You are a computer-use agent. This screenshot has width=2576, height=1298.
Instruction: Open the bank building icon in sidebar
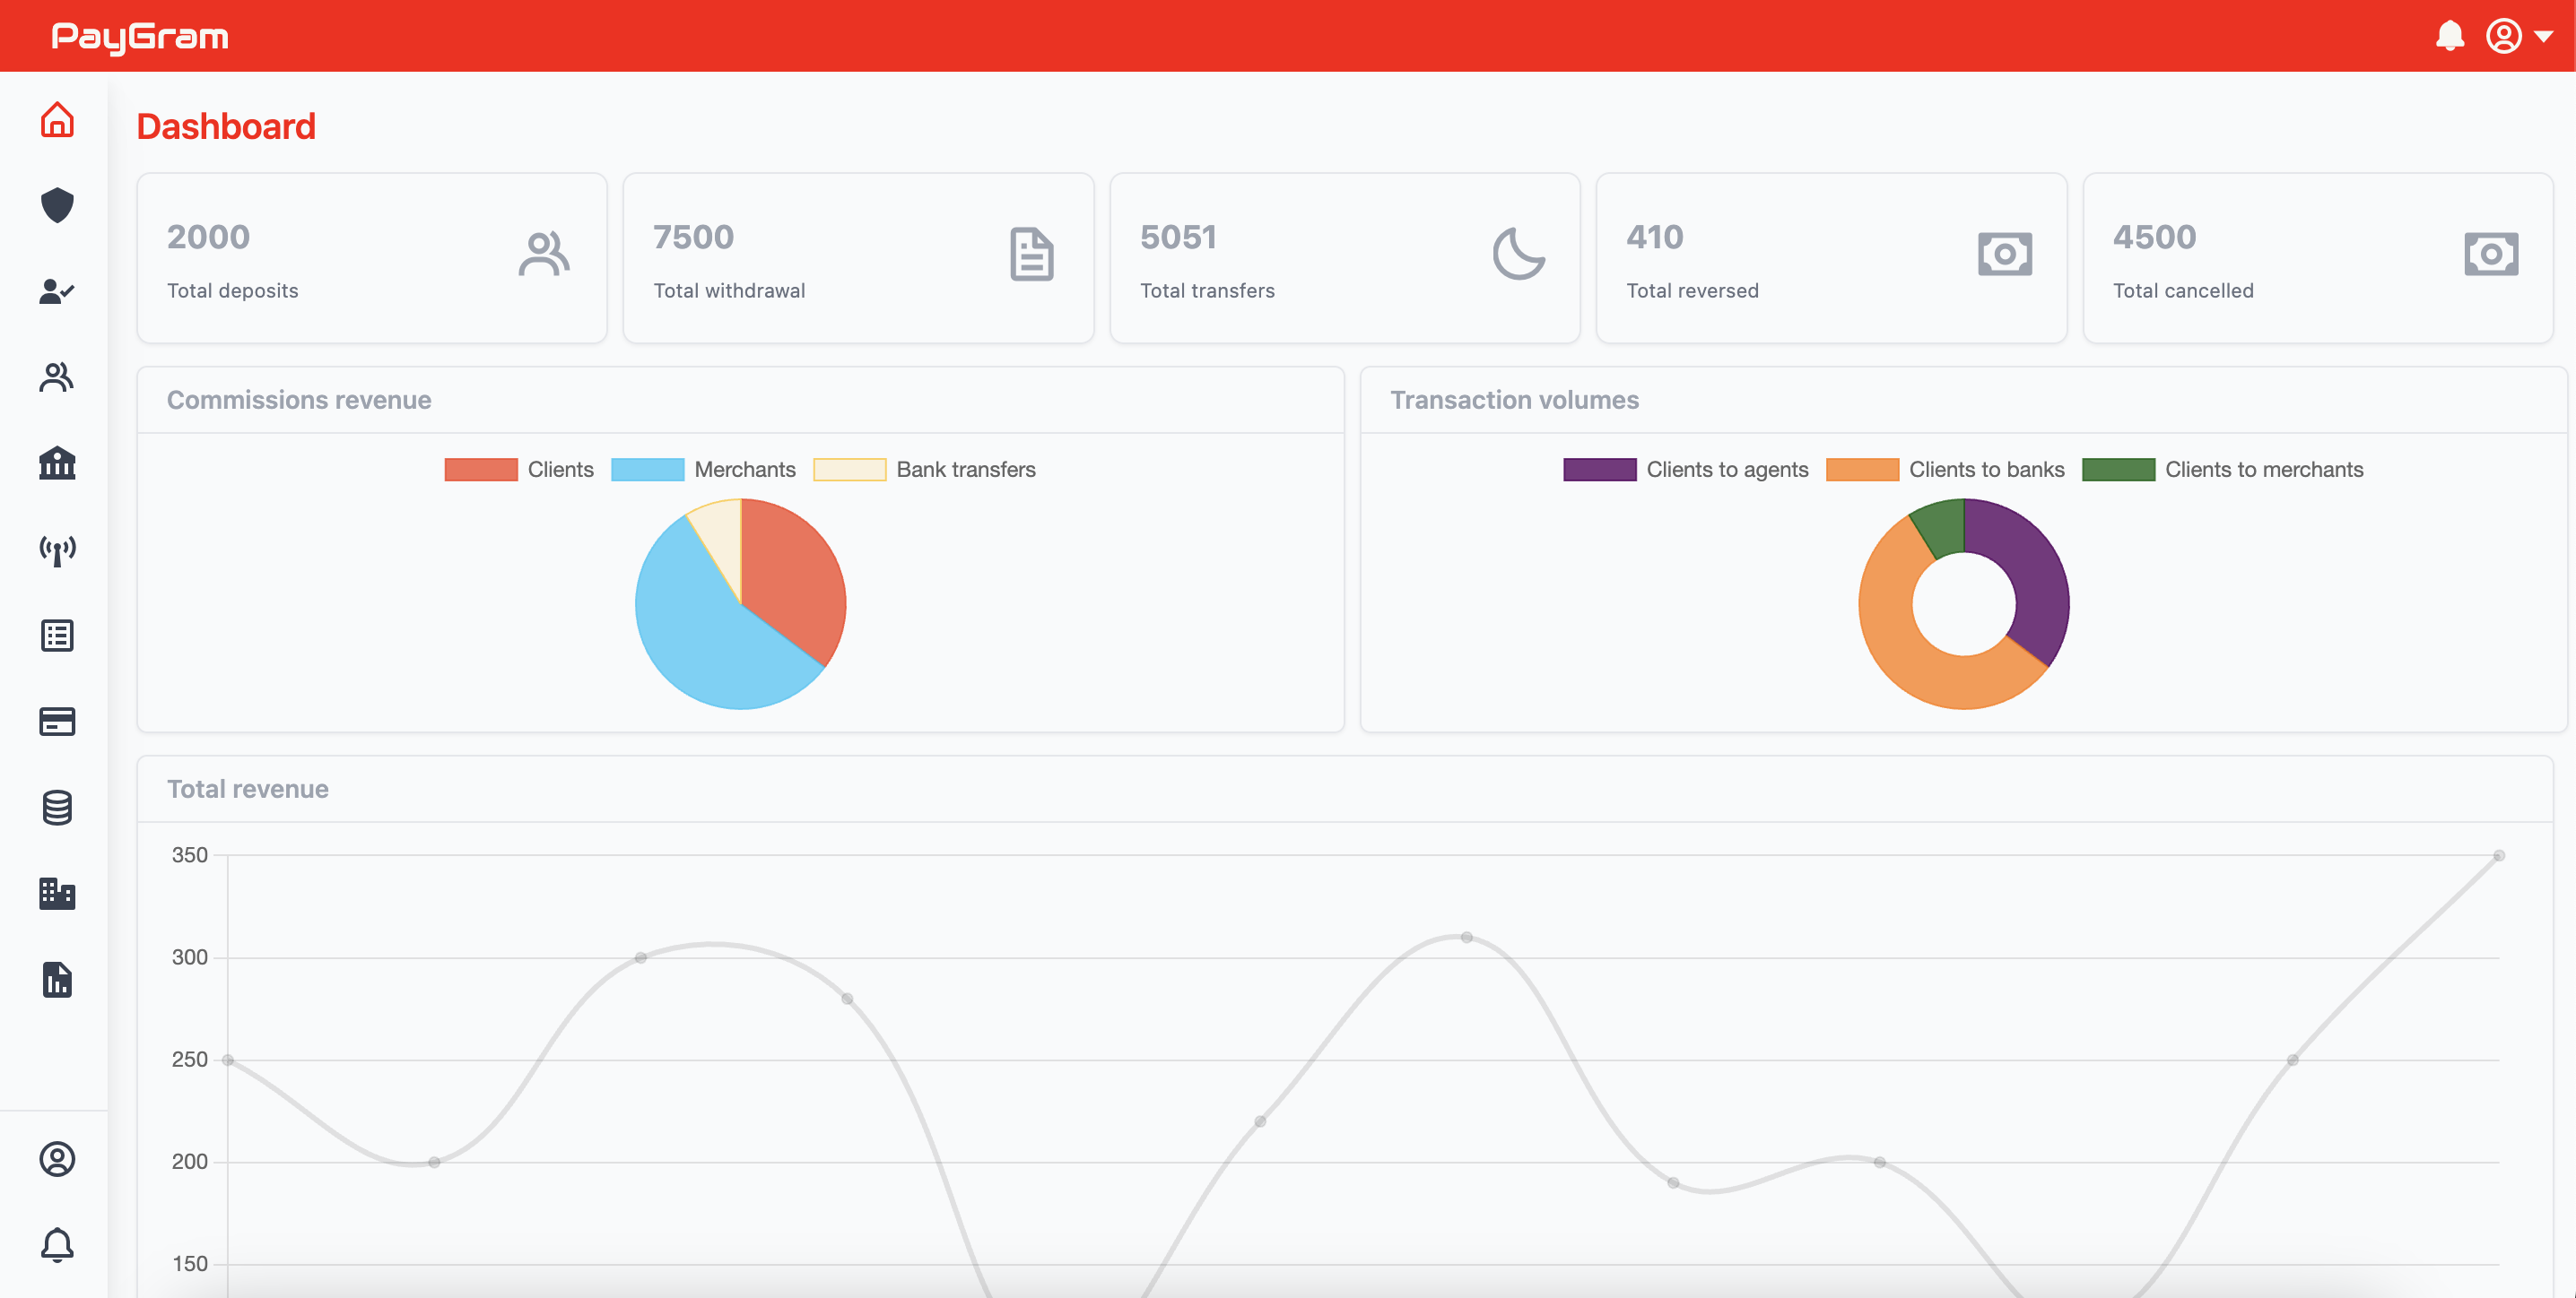click(x=57, y=463)
